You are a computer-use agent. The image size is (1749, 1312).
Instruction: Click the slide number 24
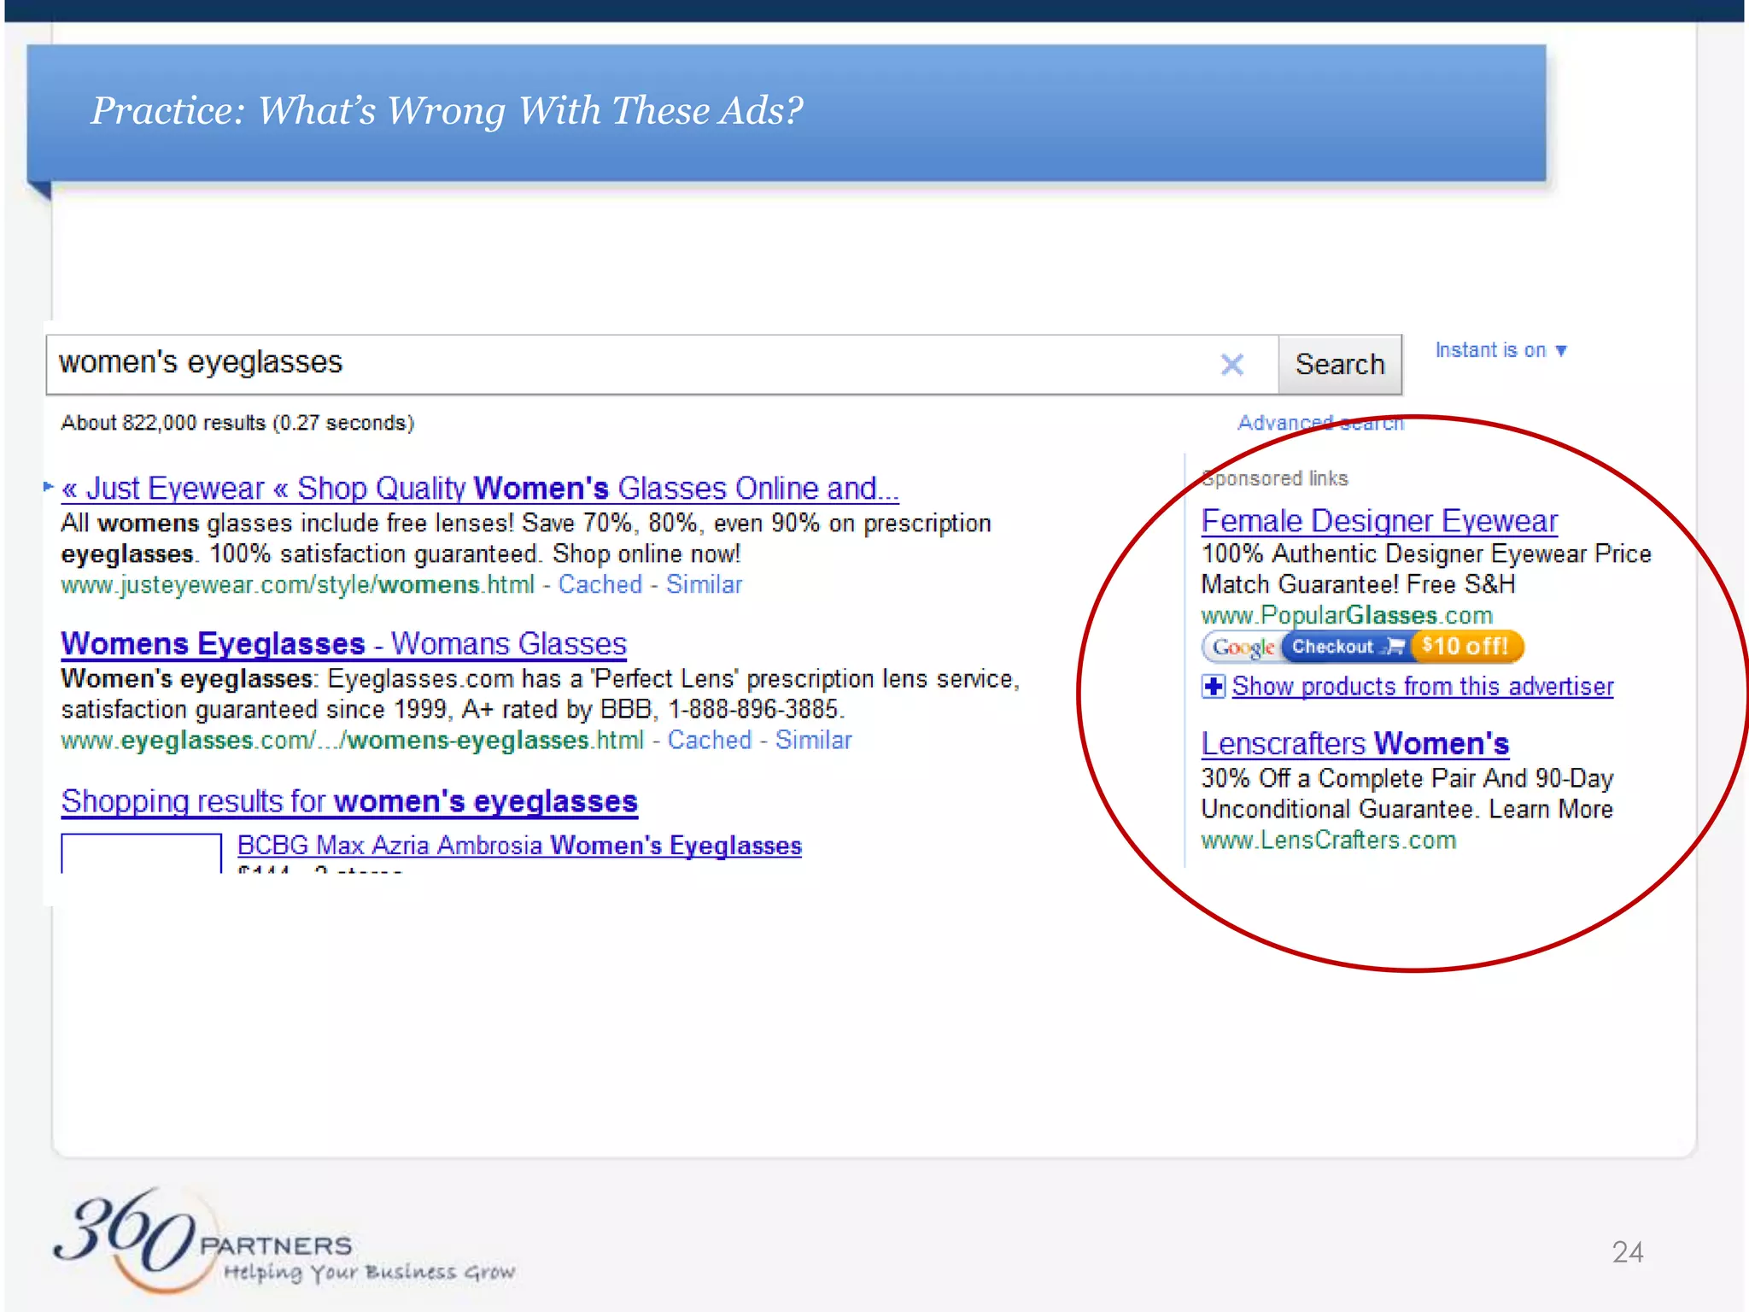[x=1628, y=1252]
